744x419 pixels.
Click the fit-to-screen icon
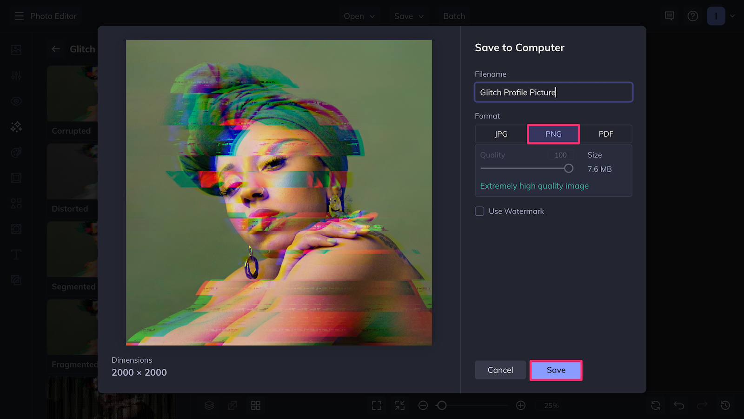click(x=376, y=405)
